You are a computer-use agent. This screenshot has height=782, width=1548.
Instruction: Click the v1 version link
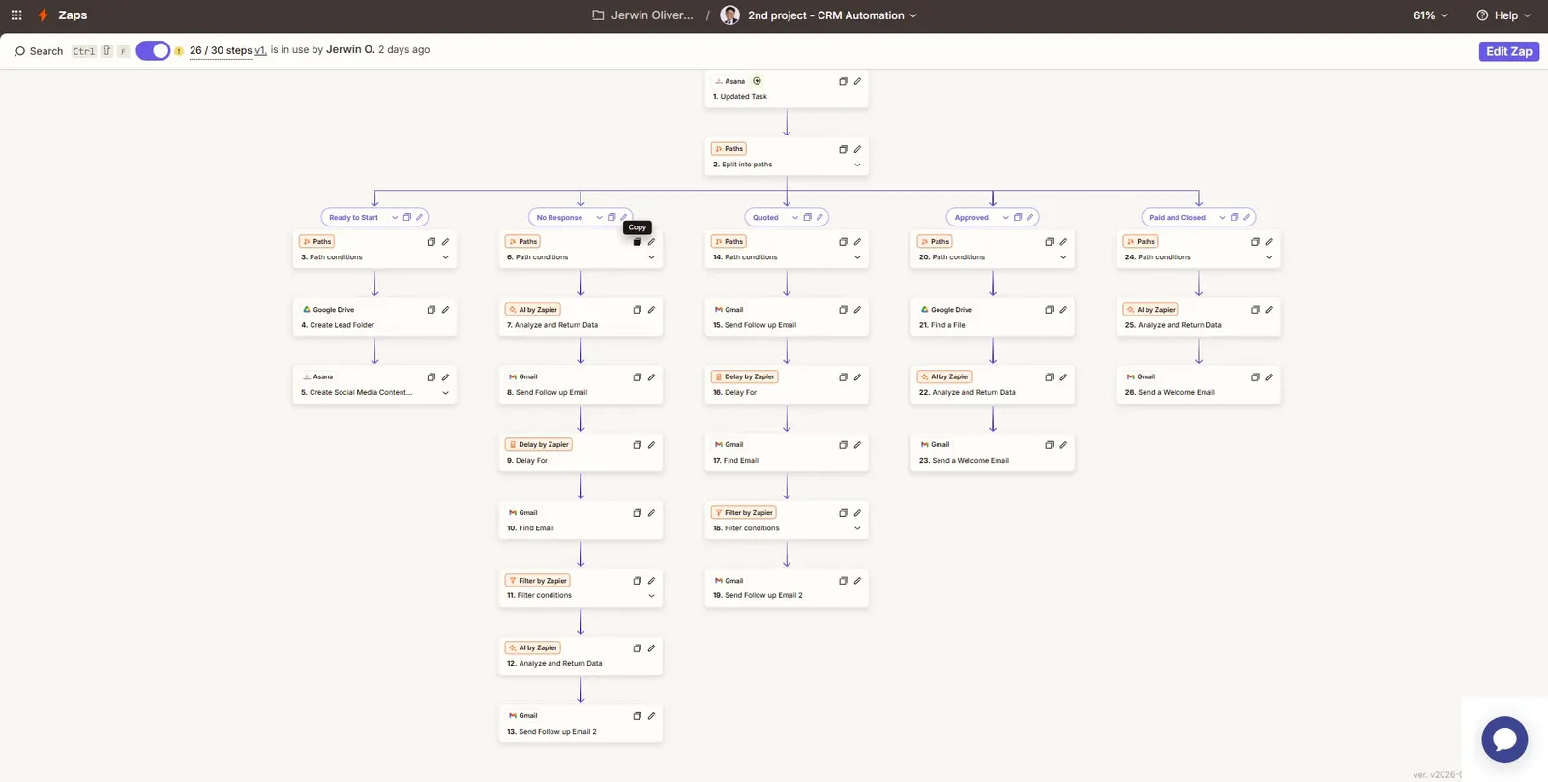click(x=260, y=50)
